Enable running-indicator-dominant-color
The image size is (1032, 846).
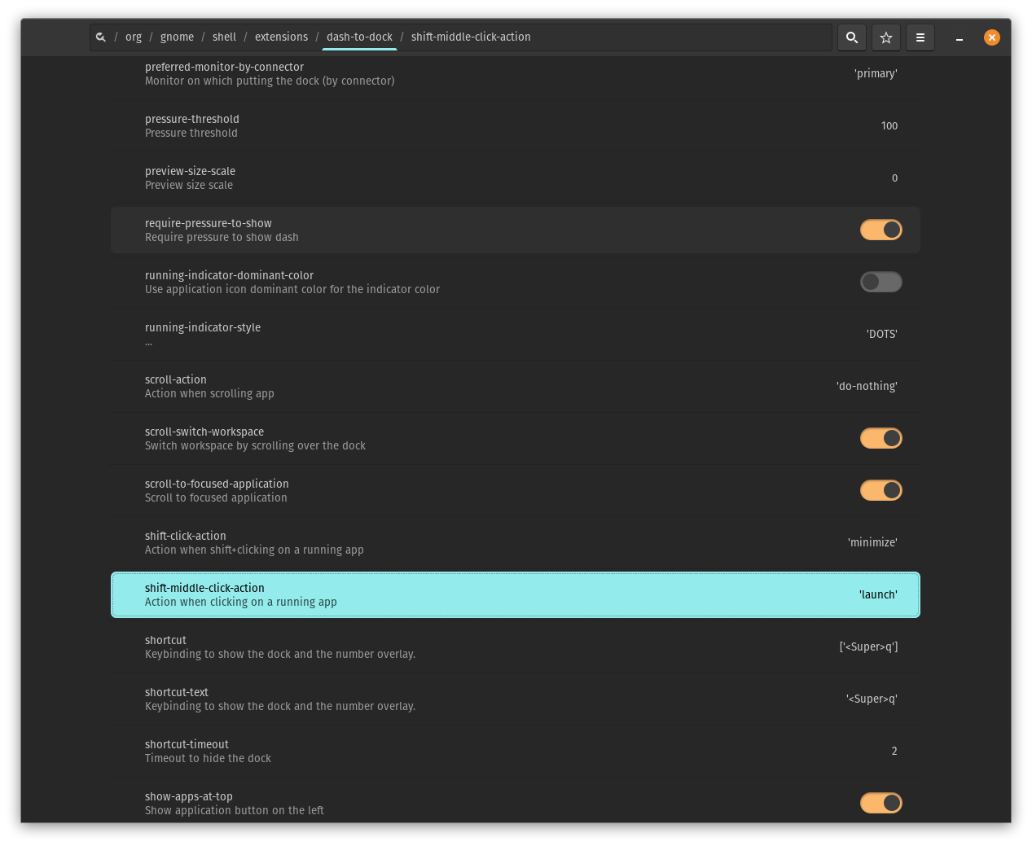pyautogui.click(x=880, y=282)
